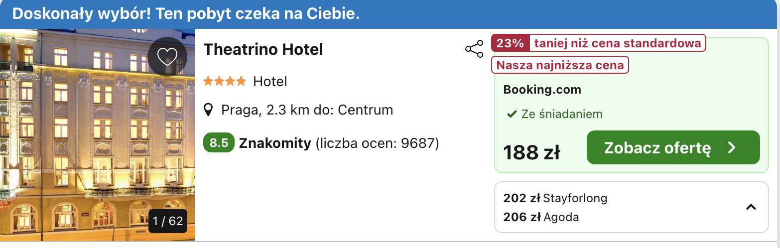The width and height of the screenshot is (780, 248).
Task: Click the Zobacz ofertę button
Action: (673, 147)
